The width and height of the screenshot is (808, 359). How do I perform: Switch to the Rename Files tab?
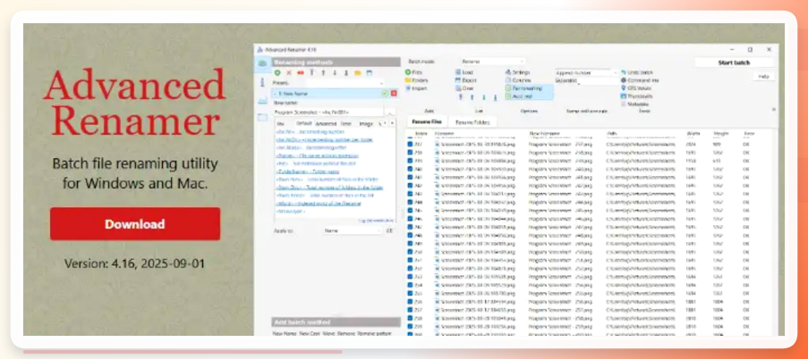pos(427,121)
